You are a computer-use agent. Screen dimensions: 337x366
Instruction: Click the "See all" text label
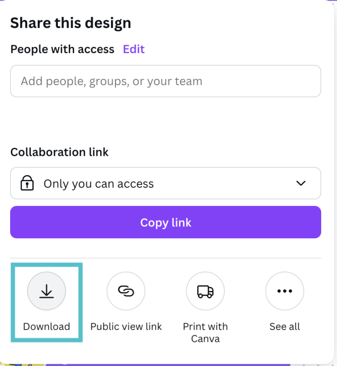coord(285,327)
